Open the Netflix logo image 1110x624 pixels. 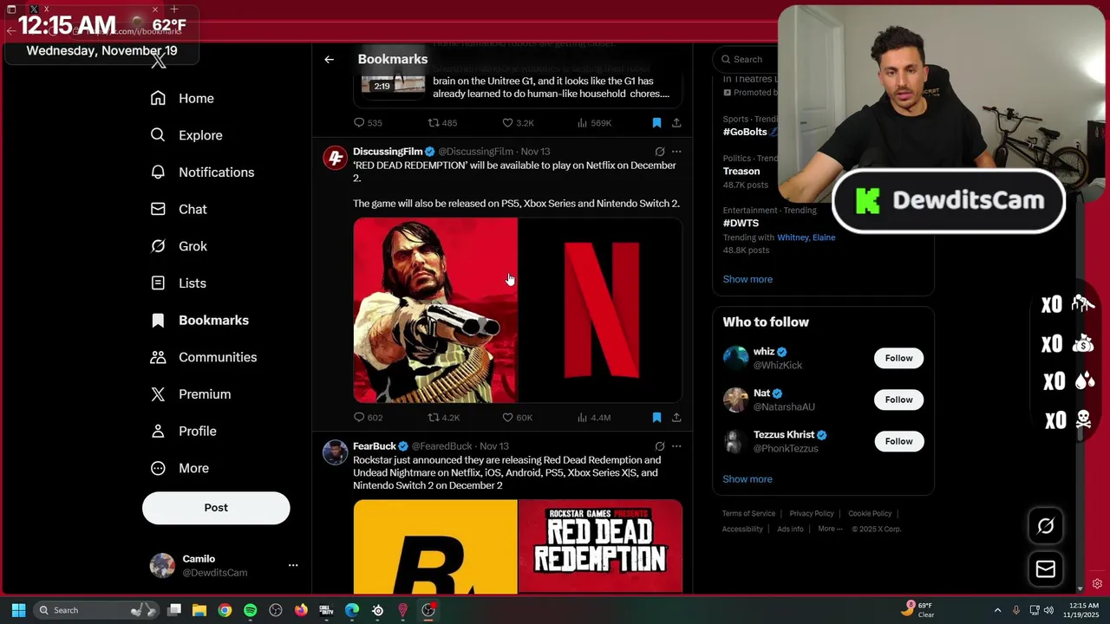(x=600, y=310)
